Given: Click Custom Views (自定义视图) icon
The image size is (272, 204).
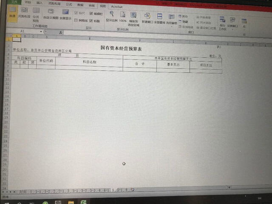Looking at the screenshot, I should click(50, 15).
